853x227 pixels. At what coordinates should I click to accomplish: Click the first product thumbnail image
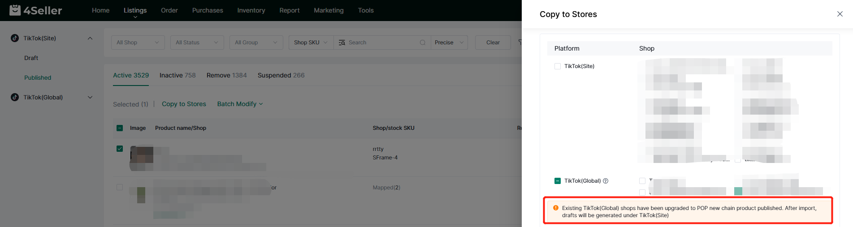(142, 158)
